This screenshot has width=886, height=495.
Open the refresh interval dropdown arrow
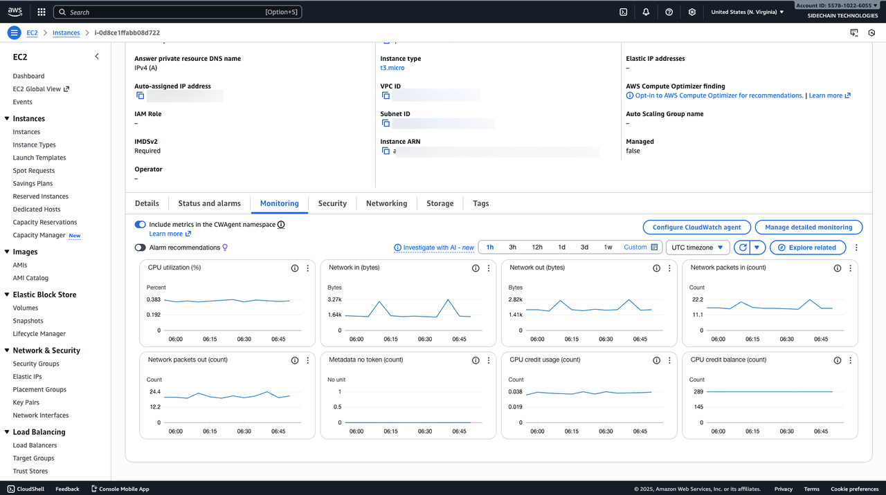757,247
